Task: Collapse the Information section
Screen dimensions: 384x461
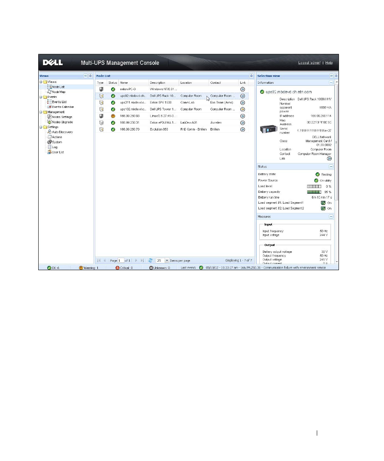Action: 331,83
